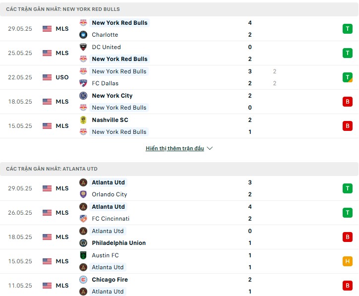Click the New York City crest
This screenshot has width=359, height=296.
pyautogui.click(x=83, y=96)
